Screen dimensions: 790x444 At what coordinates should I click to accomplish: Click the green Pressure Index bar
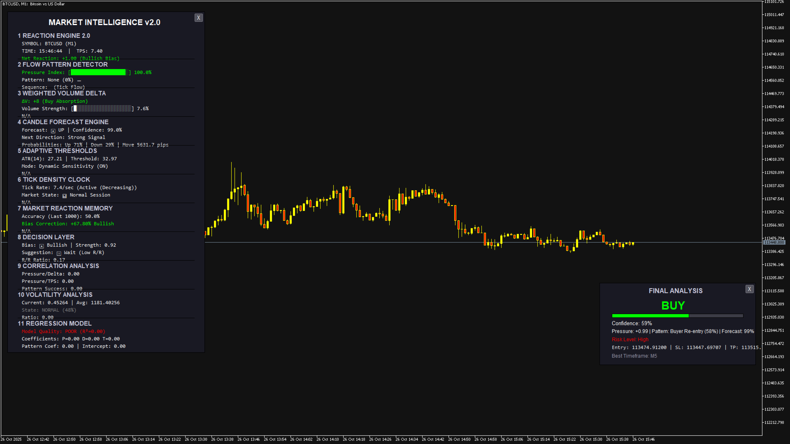(99, 72)
